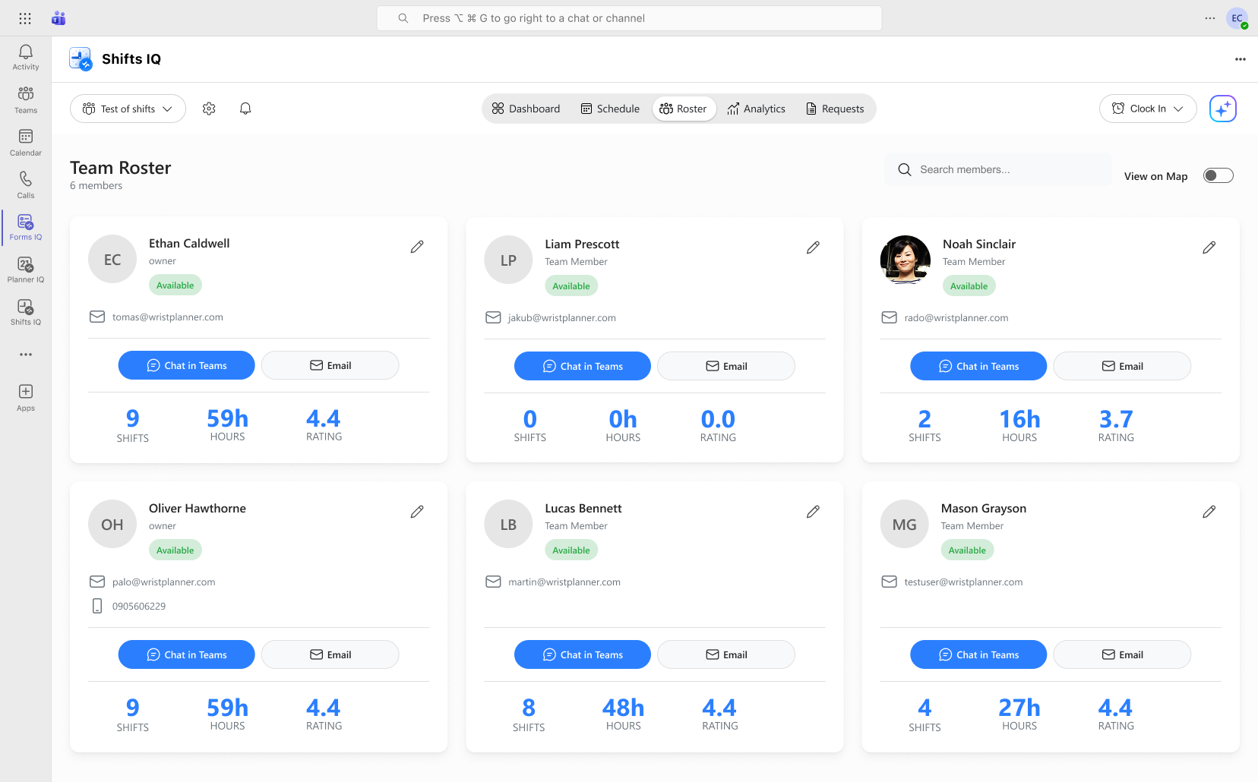Click email tomas@wristplanner.com
The height and width of the screenshot is (782, 1258).
(168, 317)
